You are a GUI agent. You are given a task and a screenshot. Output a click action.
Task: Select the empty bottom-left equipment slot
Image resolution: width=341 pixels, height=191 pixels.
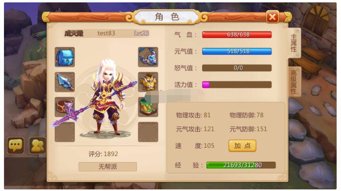(x=65, y=132)
